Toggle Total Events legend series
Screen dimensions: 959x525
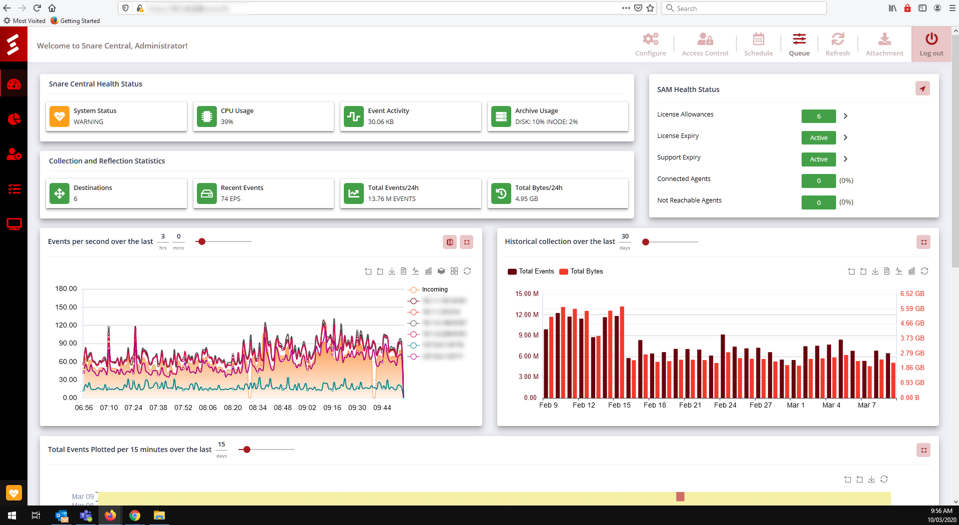531,271
